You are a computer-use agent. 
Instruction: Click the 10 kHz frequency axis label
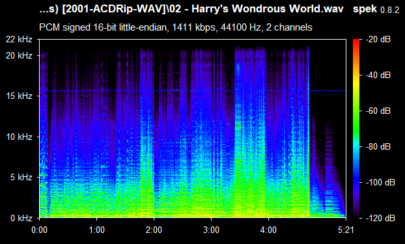[x=19, y=137]
